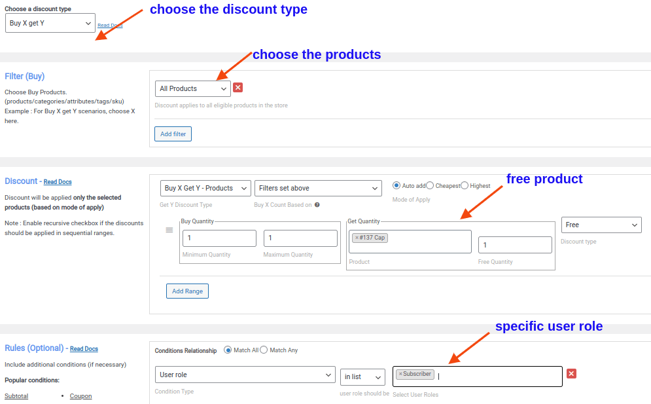
Task: Select the Auto add mode
Action: 396,185
